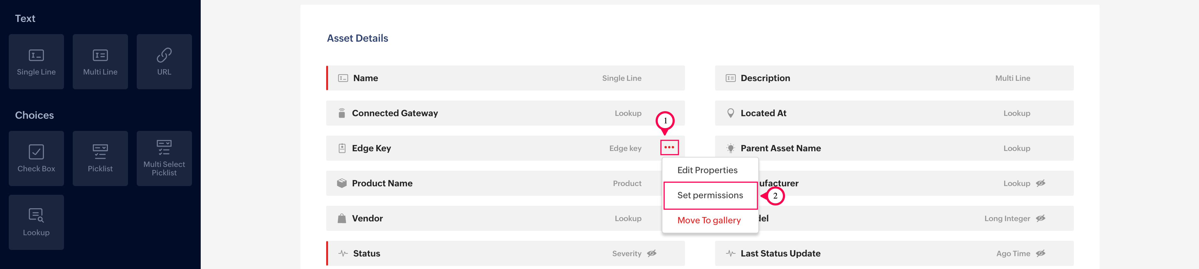The height and width of the screenshot is (269, 1199).
Task: Open the Edge Key three-dots menu
Action: tap(669, 147)
